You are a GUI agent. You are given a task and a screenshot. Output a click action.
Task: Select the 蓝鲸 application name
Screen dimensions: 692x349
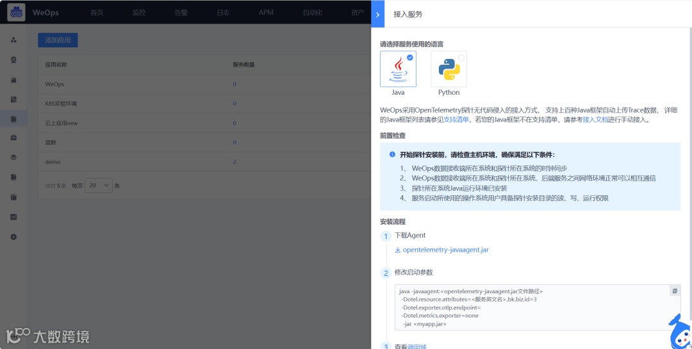point(51,143)
